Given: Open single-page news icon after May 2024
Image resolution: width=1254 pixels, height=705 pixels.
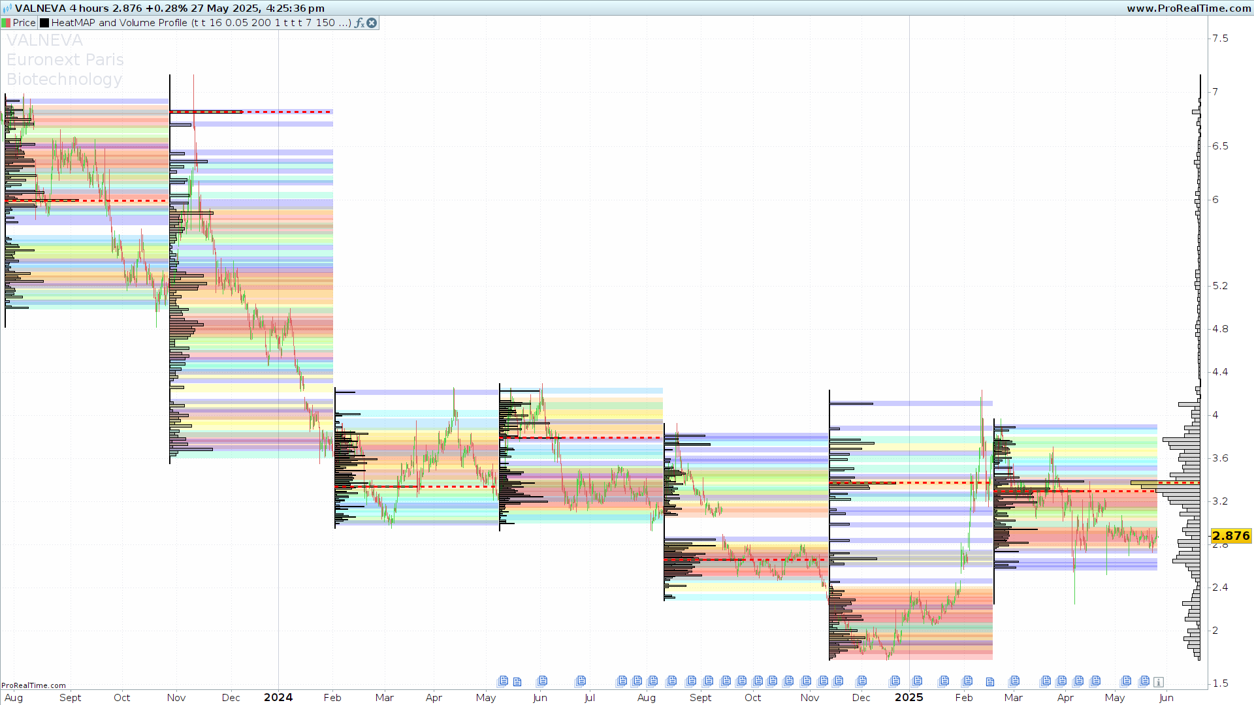Looking at the screenshot, I should (517, 682).
